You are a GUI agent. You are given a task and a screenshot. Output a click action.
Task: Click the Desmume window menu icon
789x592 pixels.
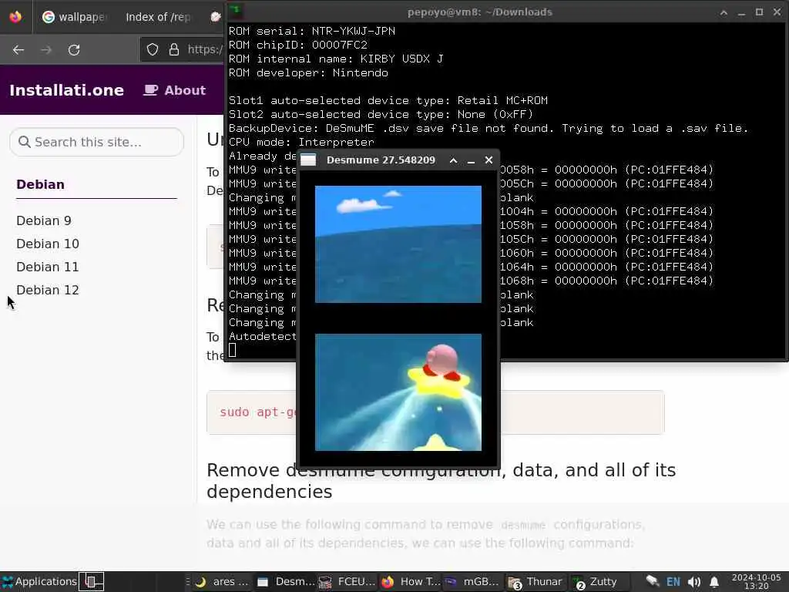click(x=308, y=160)
